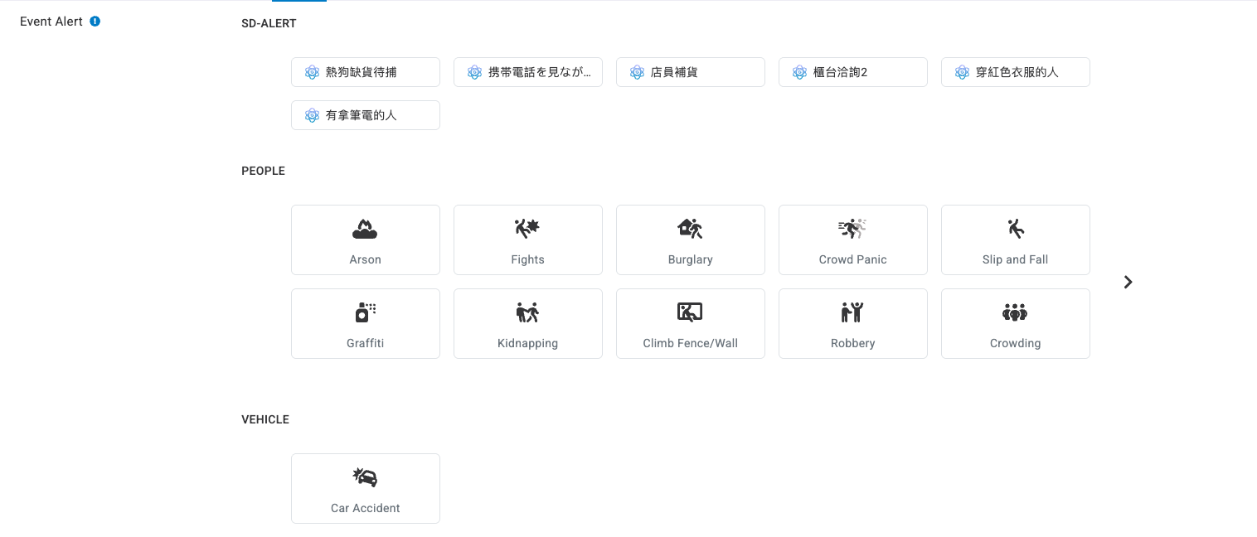Select the Car Accident vehicle icon
The width and height of the screenshot is (1257, 537).
[x=365, y=477]
